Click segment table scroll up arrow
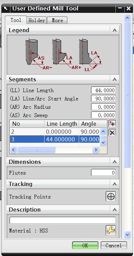 (103, 131)
